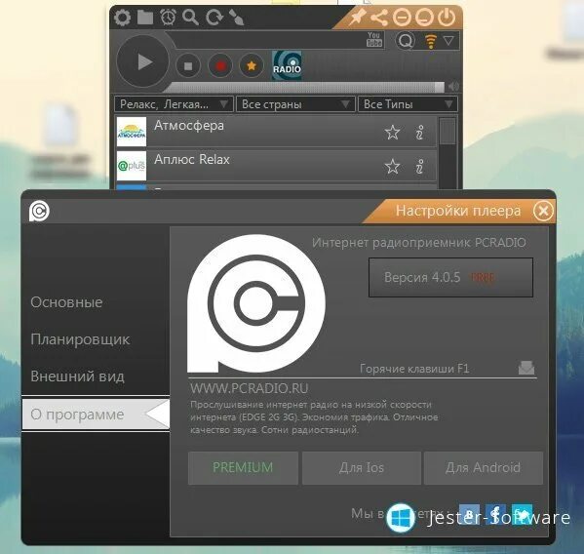Click the large PCRadio logo image
584x554 pixels.
point(256,303)
